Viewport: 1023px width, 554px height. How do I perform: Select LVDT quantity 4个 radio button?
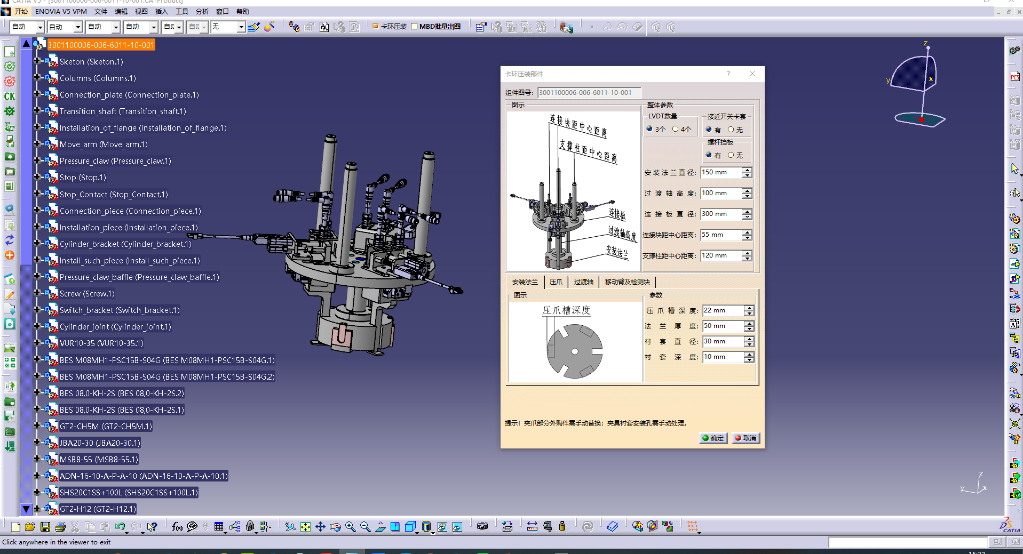[x=675, y=129]
